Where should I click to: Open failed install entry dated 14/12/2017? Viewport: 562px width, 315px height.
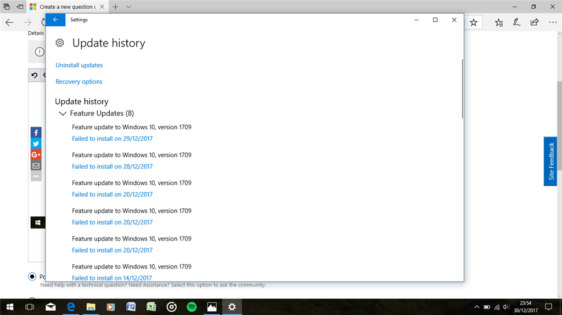112,278
